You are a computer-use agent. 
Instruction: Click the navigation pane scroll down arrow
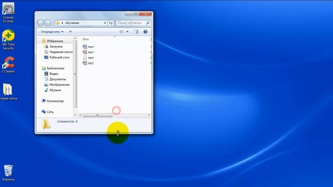(75, 115)
